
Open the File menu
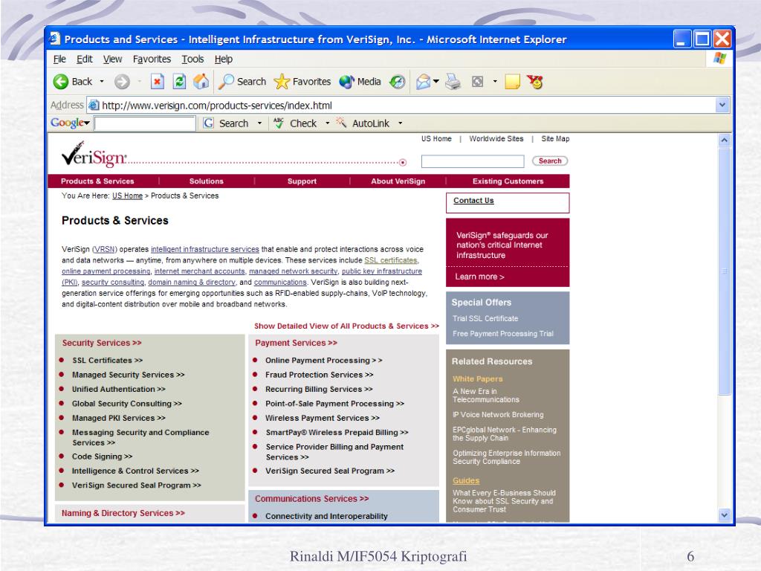(x=59, y=59)
